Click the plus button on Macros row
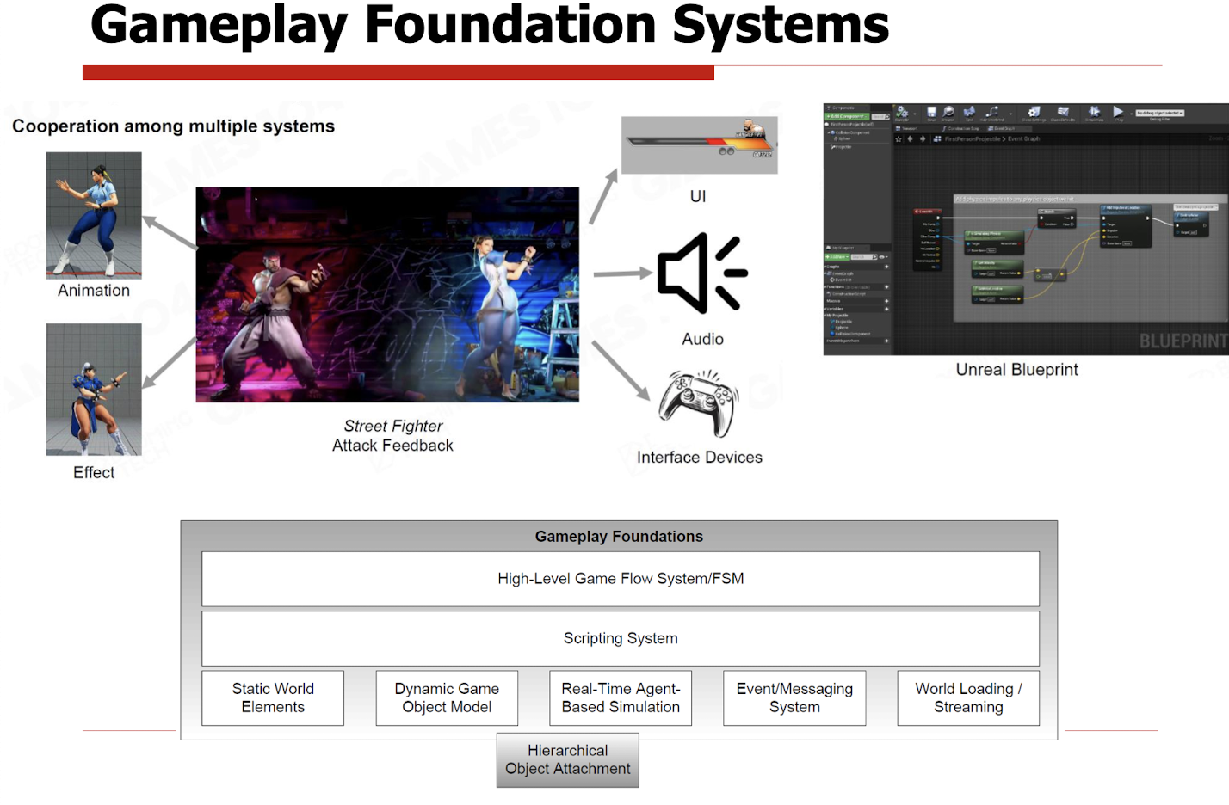Viewport: 1229px width, 805px height. pos(886,301)
